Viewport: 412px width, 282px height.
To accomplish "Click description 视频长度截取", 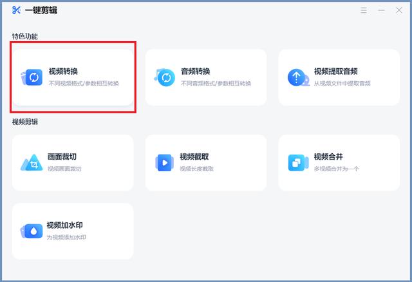I will (197, 169).
